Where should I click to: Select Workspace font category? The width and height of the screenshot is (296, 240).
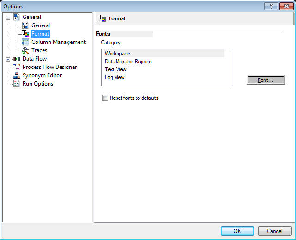164,54
